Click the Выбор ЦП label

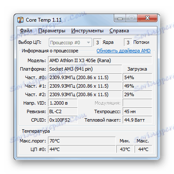30,42
